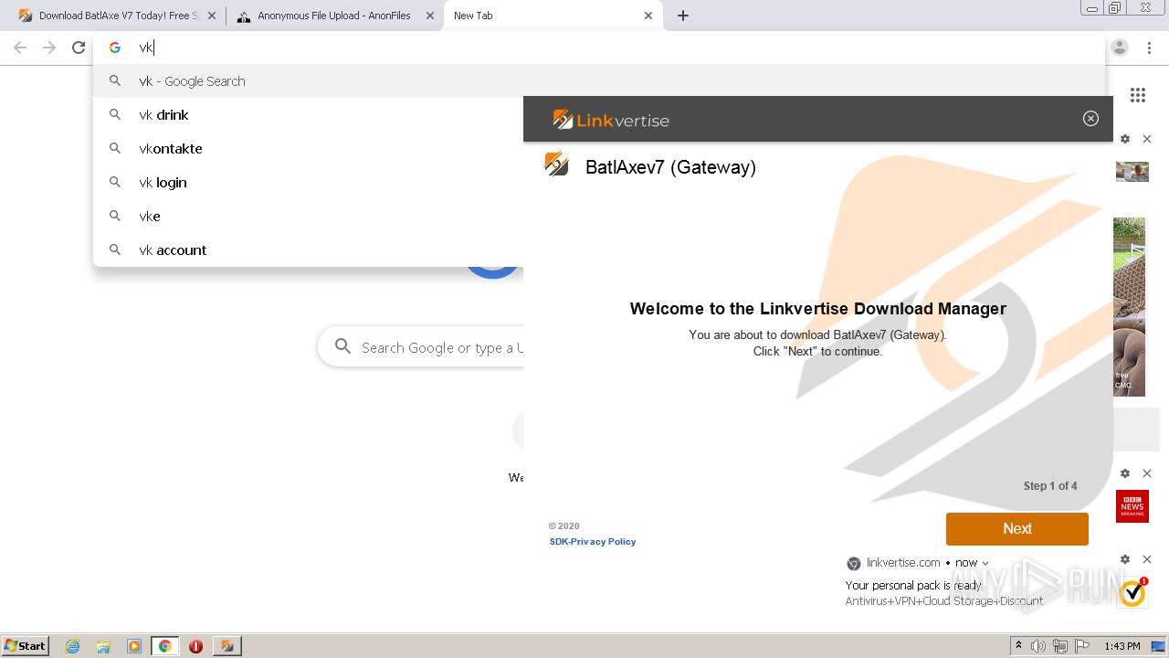This screenshot has width=1169, height=658.
Task: Click the orange Next button
Action: 1017,529
